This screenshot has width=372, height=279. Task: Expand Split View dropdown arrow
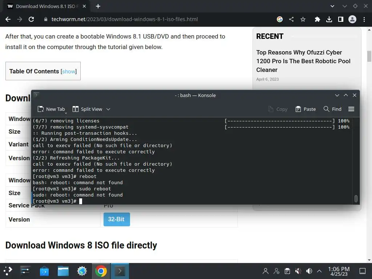[108, 109]
